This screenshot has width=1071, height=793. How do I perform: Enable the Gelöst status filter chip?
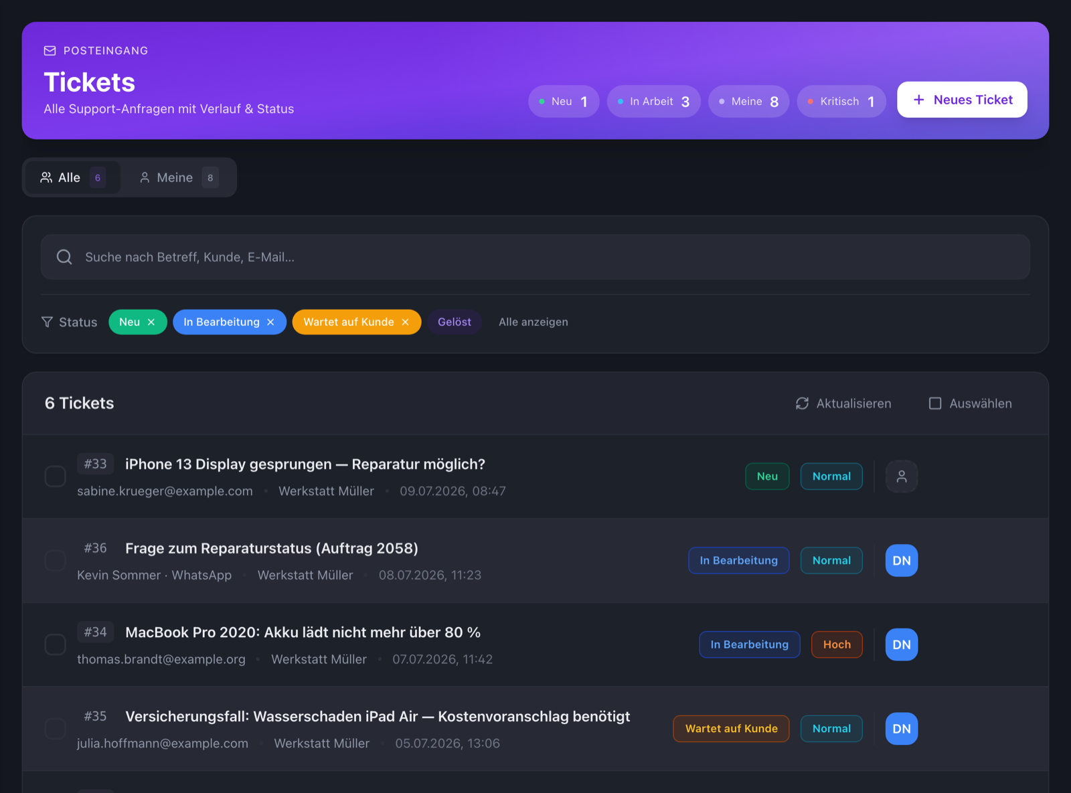pos(455,322)
